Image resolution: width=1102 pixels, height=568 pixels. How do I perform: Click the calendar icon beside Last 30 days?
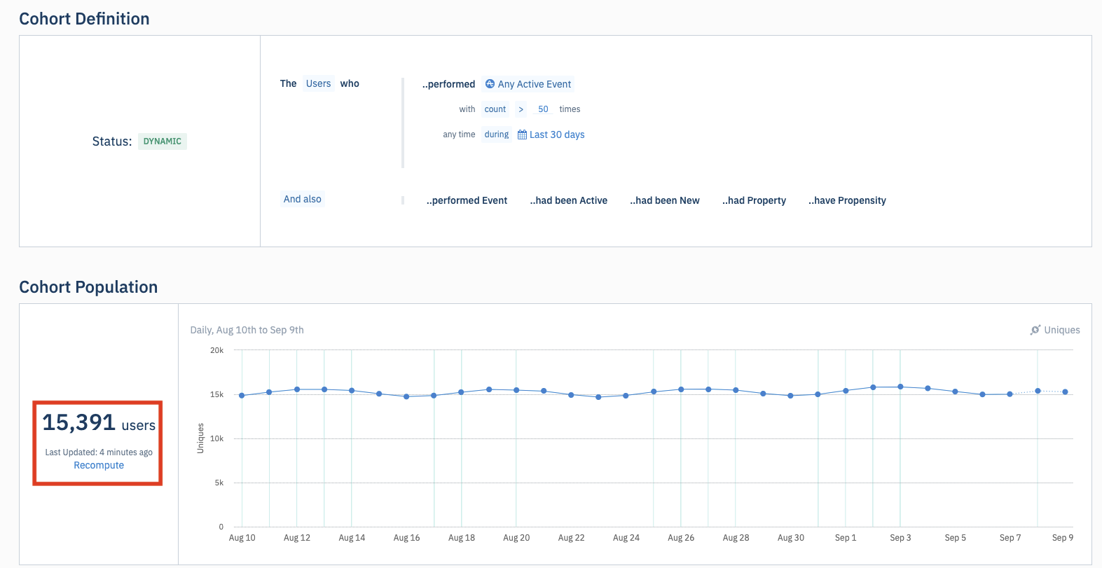pos(522,134)
